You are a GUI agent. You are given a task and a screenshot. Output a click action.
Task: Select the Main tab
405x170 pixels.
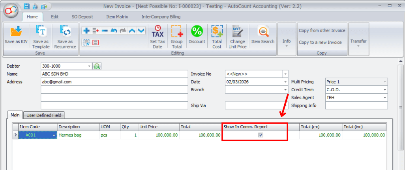15,115
